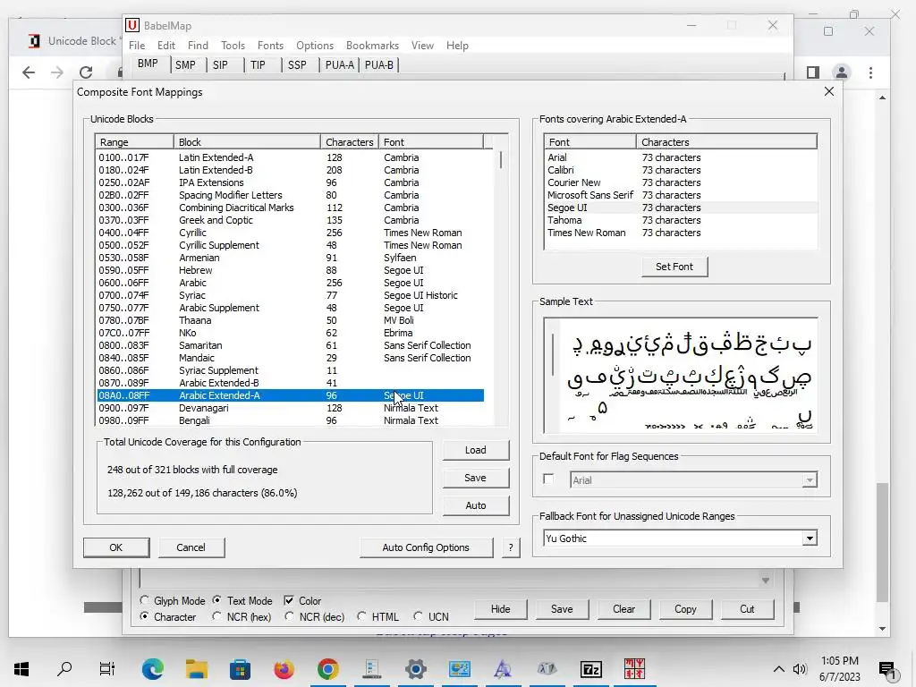Open the volume speaker tray icon

(800, 669)
